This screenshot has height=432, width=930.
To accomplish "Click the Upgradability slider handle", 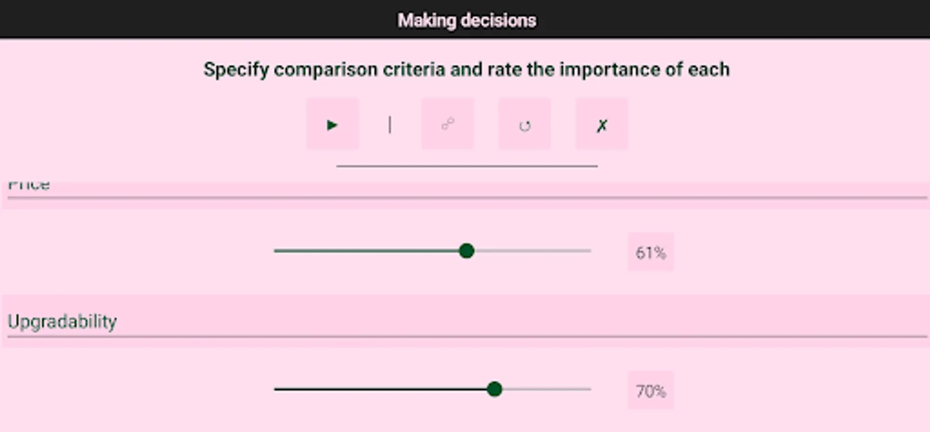I will 494,389.
